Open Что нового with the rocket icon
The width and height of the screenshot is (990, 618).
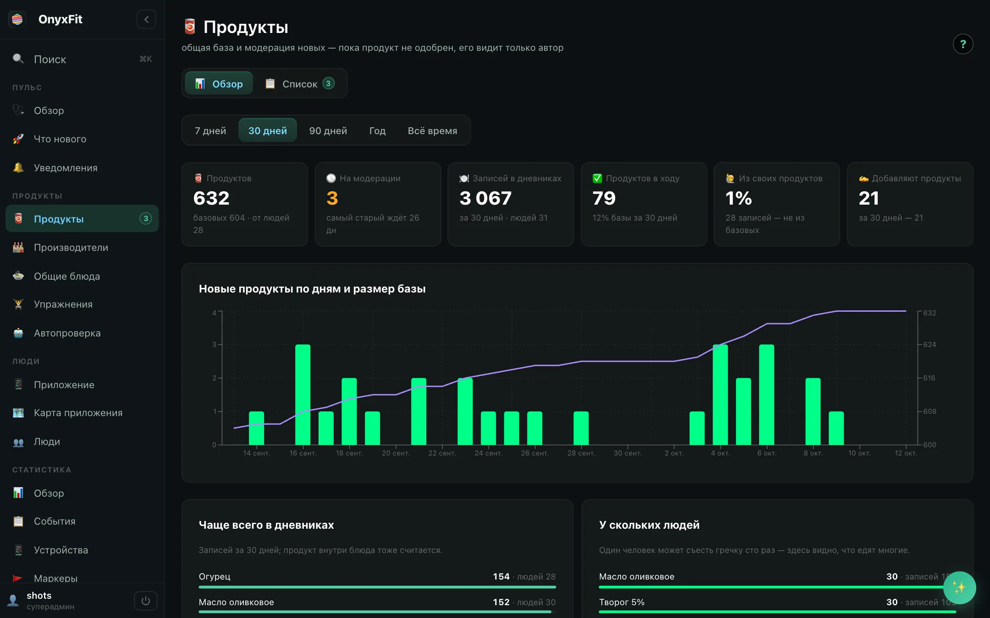18,139
